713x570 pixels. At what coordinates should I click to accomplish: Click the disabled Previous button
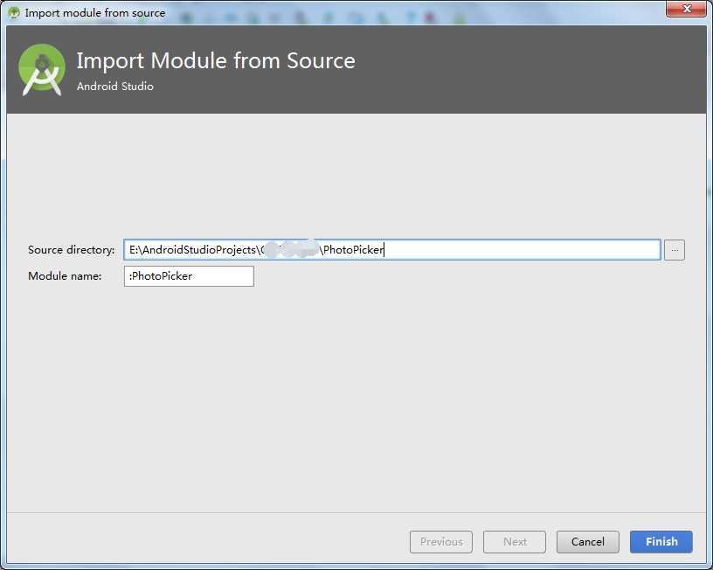click(x=441, y=541)
